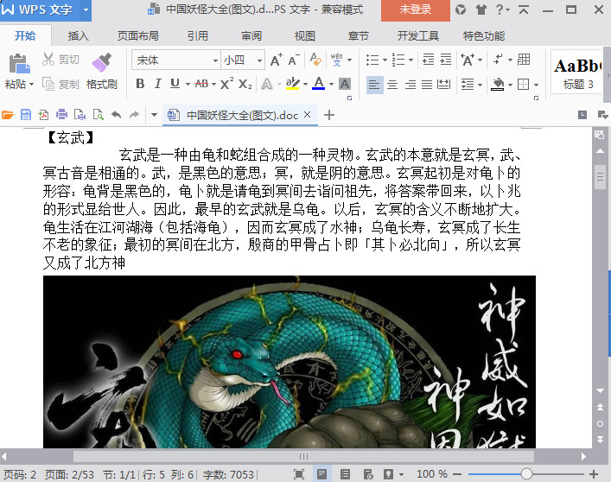Click the Paste clipboard icon
The width and height of the screenshot is (611, 482).
pos(19,63)
